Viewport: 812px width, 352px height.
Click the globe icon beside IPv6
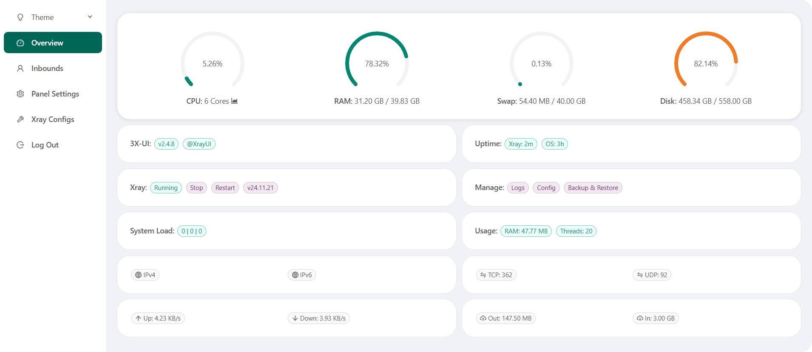tap(295, 275)
